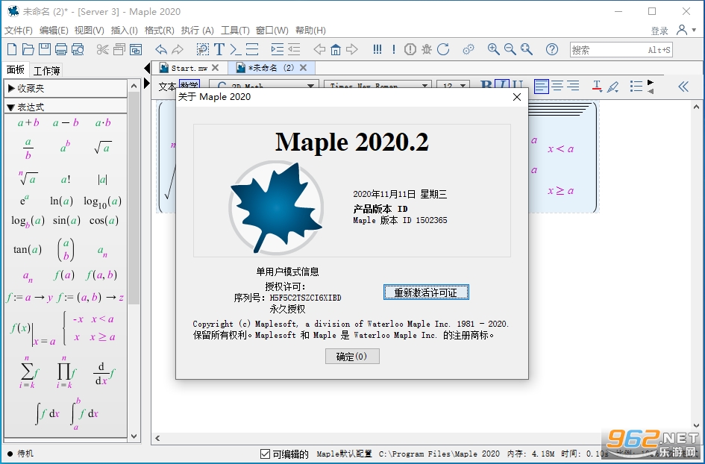This screenshot has width=705, height=464.
Task: Insert plain text with the T icon
Action: [219, 49]
